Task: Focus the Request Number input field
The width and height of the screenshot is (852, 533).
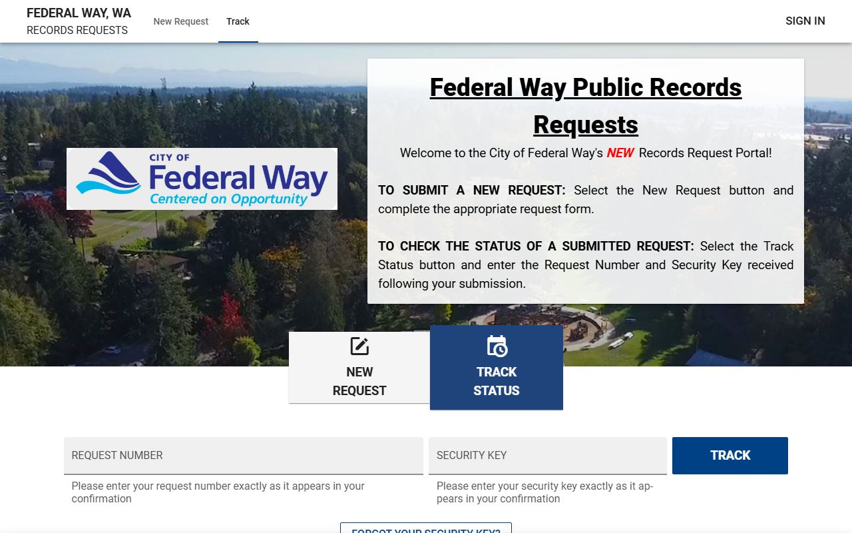Action: click(244, 456)
